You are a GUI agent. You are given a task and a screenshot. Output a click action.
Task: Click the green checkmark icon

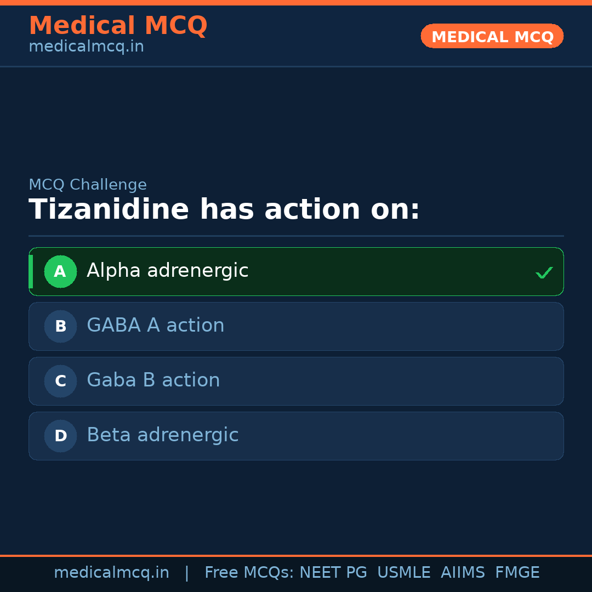pos(544,272)
